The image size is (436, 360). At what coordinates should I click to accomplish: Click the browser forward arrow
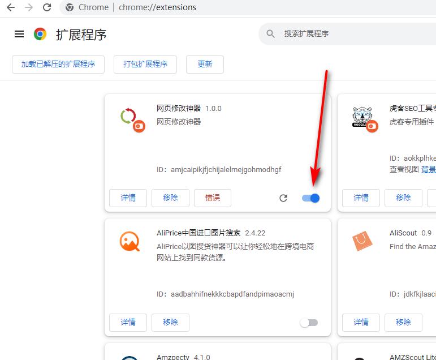tap(29, 7)
